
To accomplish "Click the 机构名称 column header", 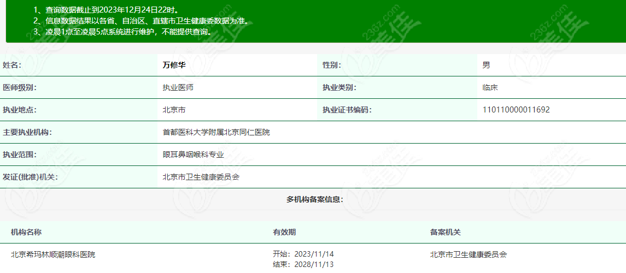I will tap(26, 232).
